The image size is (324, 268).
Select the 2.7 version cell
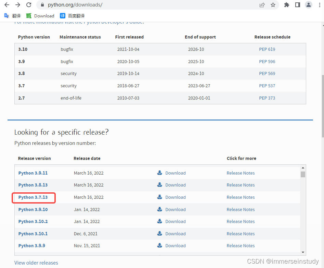[x=22, y=98]
